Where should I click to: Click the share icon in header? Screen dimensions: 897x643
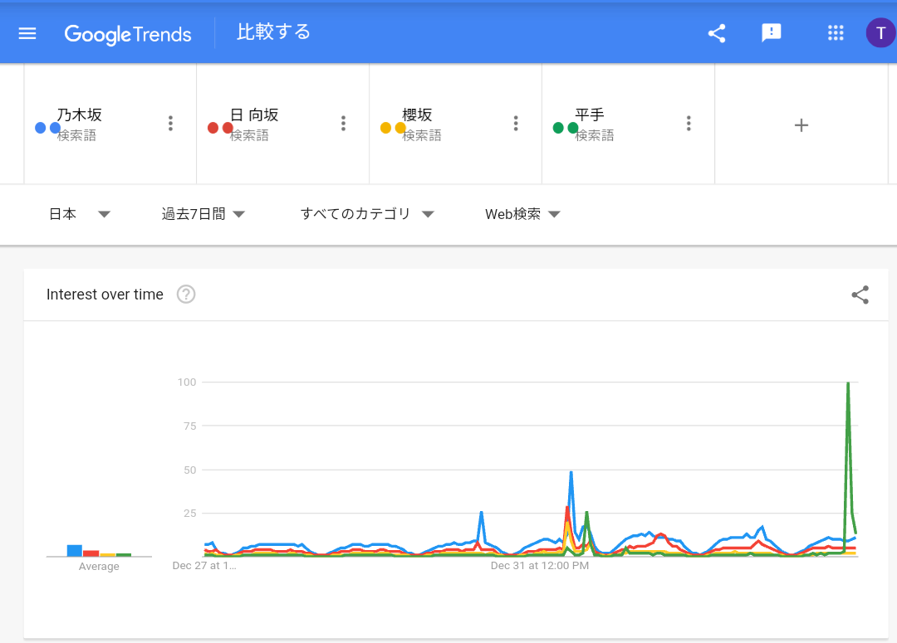click(x=717, y=33)
